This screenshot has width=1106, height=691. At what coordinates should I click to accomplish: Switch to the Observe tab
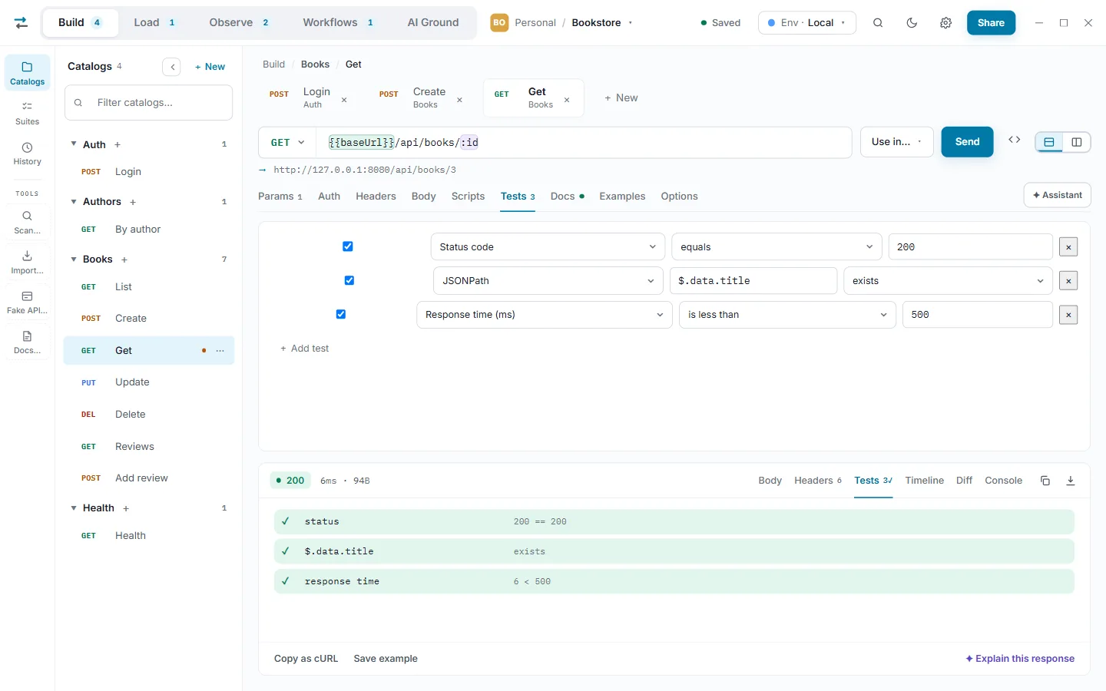[x=239, y=23]
